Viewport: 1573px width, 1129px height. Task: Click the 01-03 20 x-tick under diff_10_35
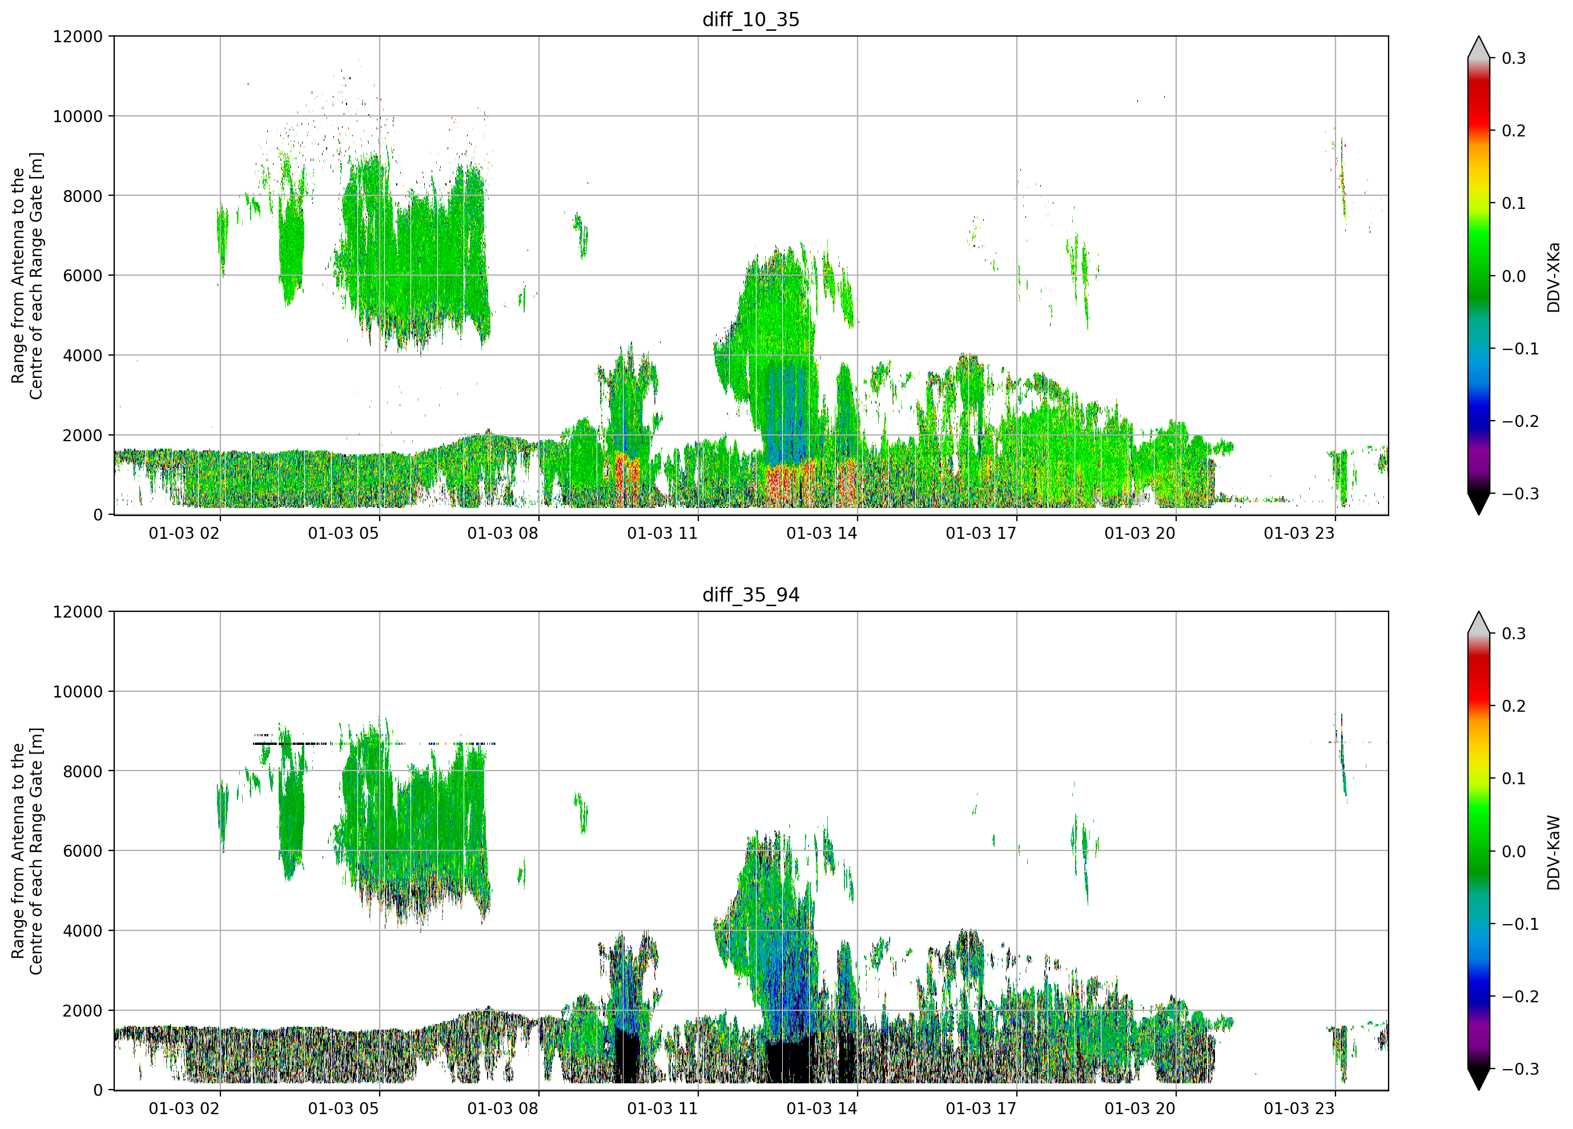[1140, 533]
